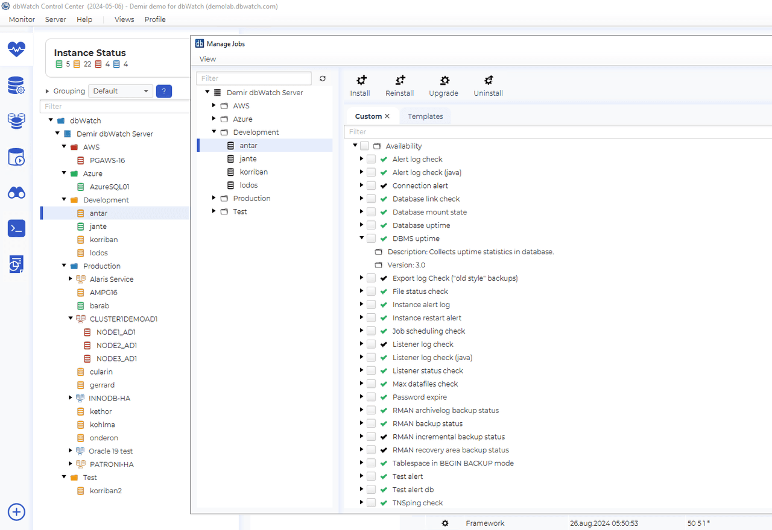Select Tablespace in BEGIN BACKUP mode job

click(453, 463)
